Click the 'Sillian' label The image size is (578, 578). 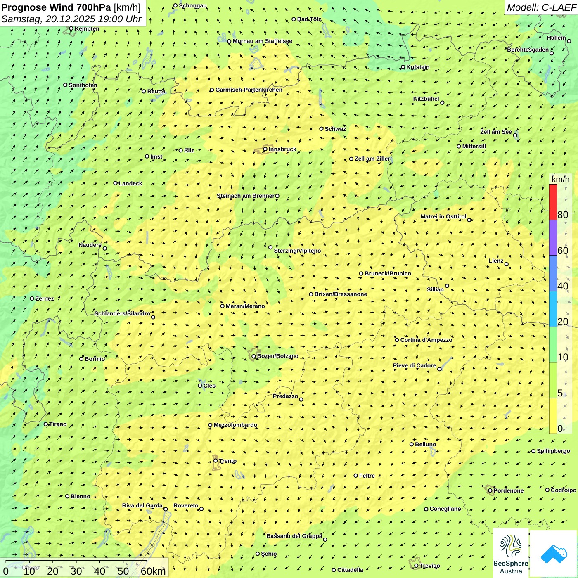pos(435,289)
